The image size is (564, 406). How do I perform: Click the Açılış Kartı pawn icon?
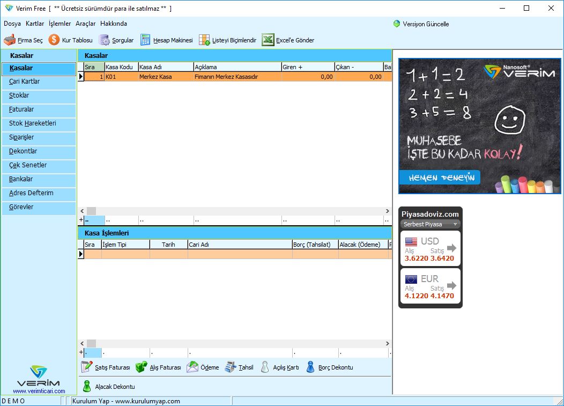265,367
